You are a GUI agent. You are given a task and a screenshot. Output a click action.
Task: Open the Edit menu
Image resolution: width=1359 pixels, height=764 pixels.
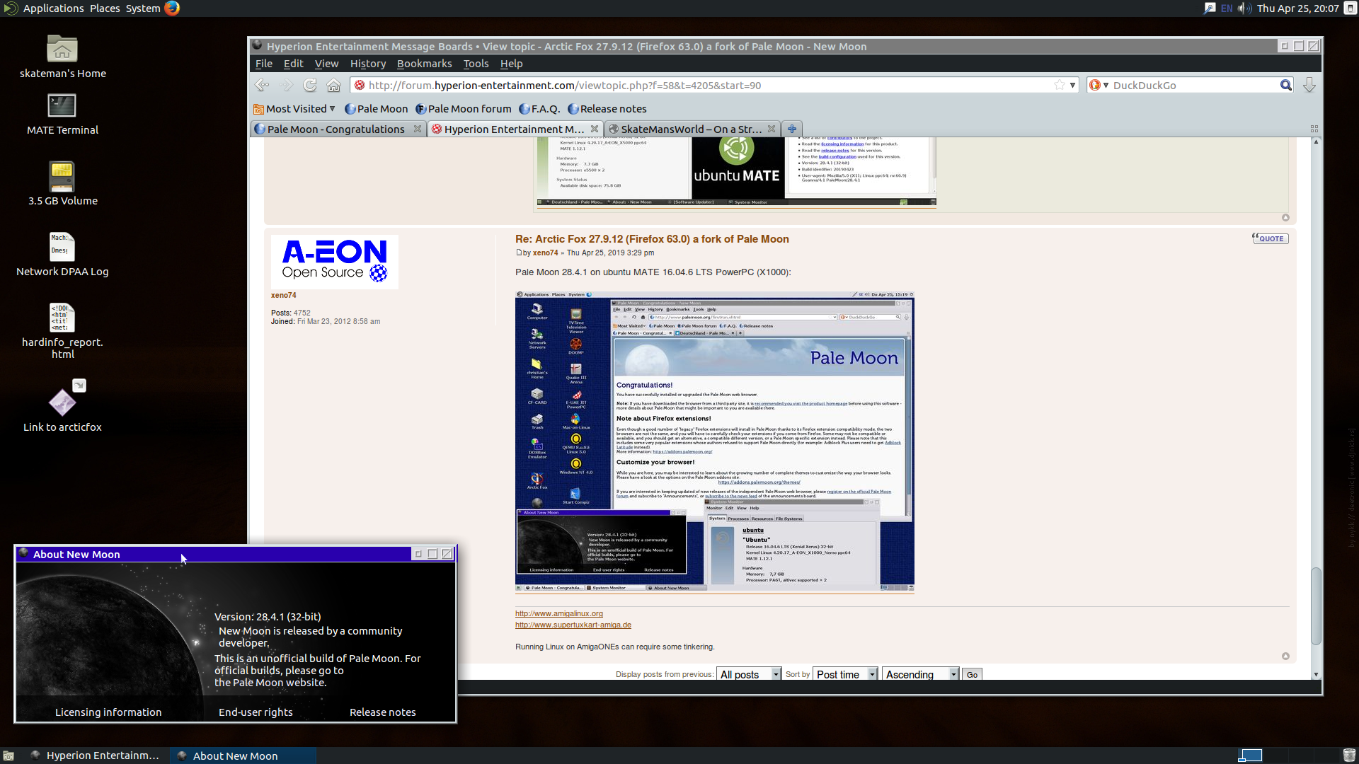click(294, 64)
